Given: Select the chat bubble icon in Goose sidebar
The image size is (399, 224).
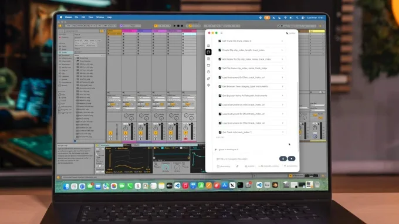Looking at the screenshot, I should pos(208,52).
